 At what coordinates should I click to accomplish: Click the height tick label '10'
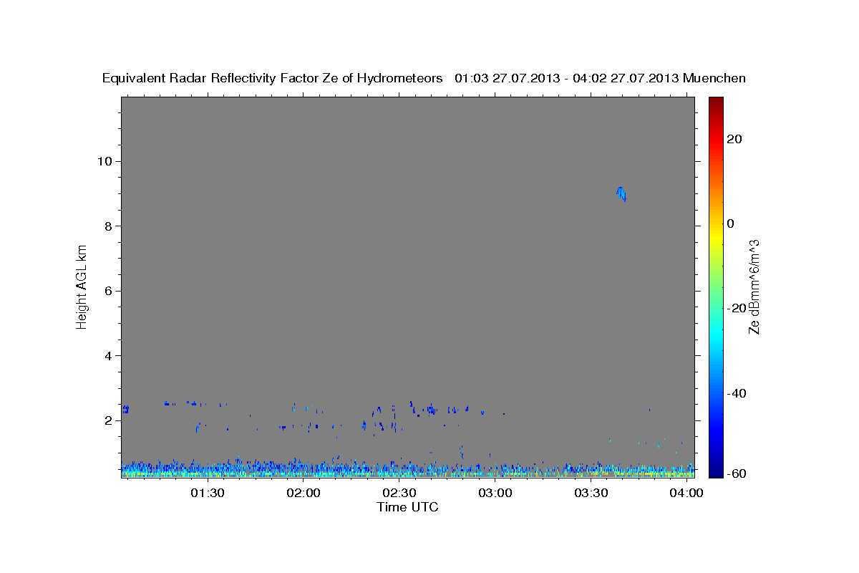(x=105, y=161)
